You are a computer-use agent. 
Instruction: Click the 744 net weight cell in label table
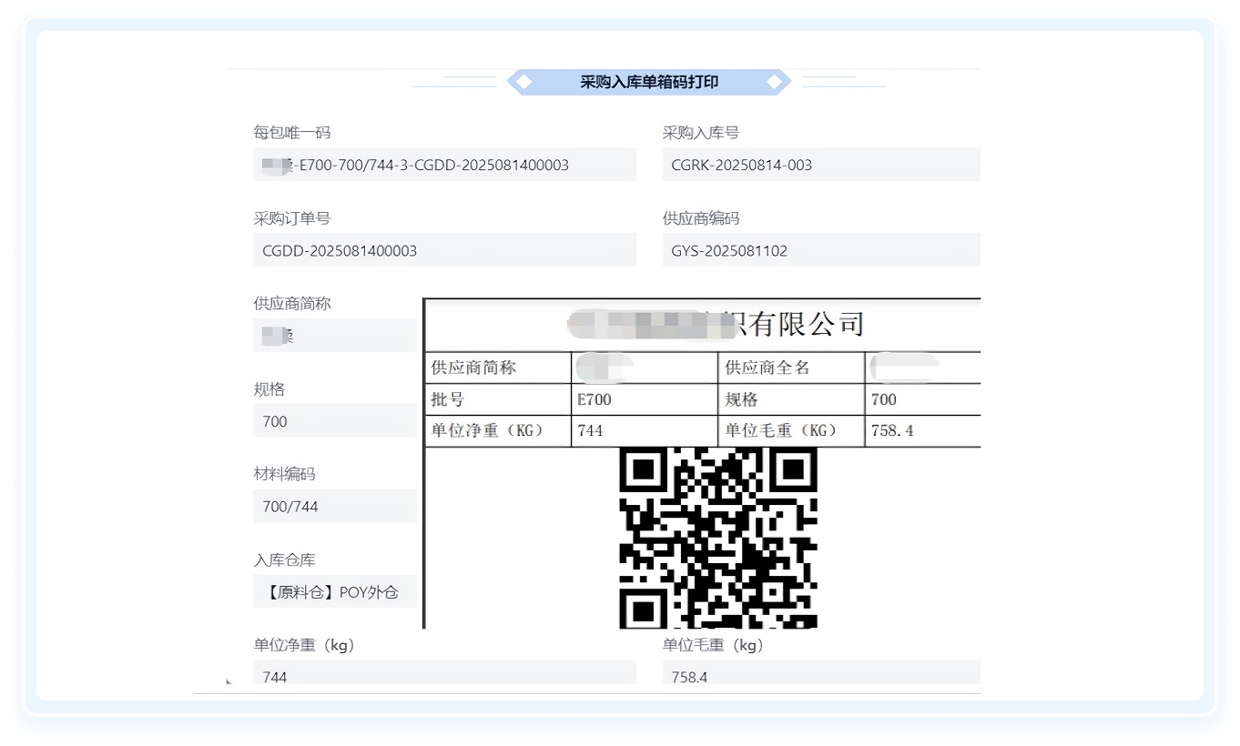pyautogui.click(x=645, y=431)
